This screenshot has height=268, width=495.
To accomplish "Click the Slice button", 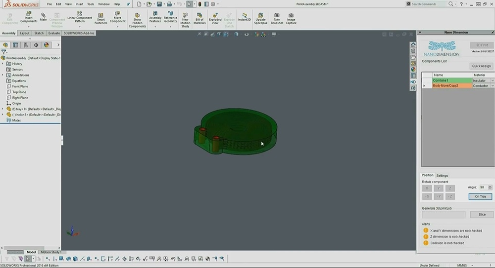I will tap(482, 215).
